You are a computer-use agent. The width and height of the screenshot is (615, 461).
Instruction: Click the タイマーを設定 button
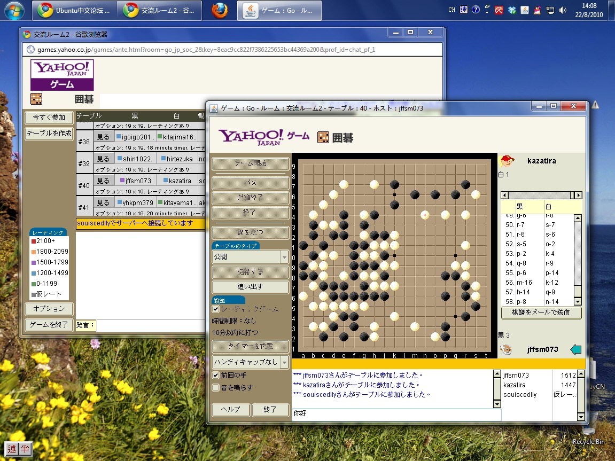(251, 346)
